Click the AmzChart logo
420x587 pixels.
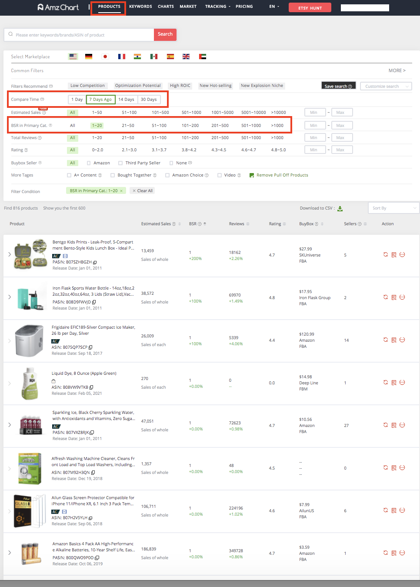(58, 7)
